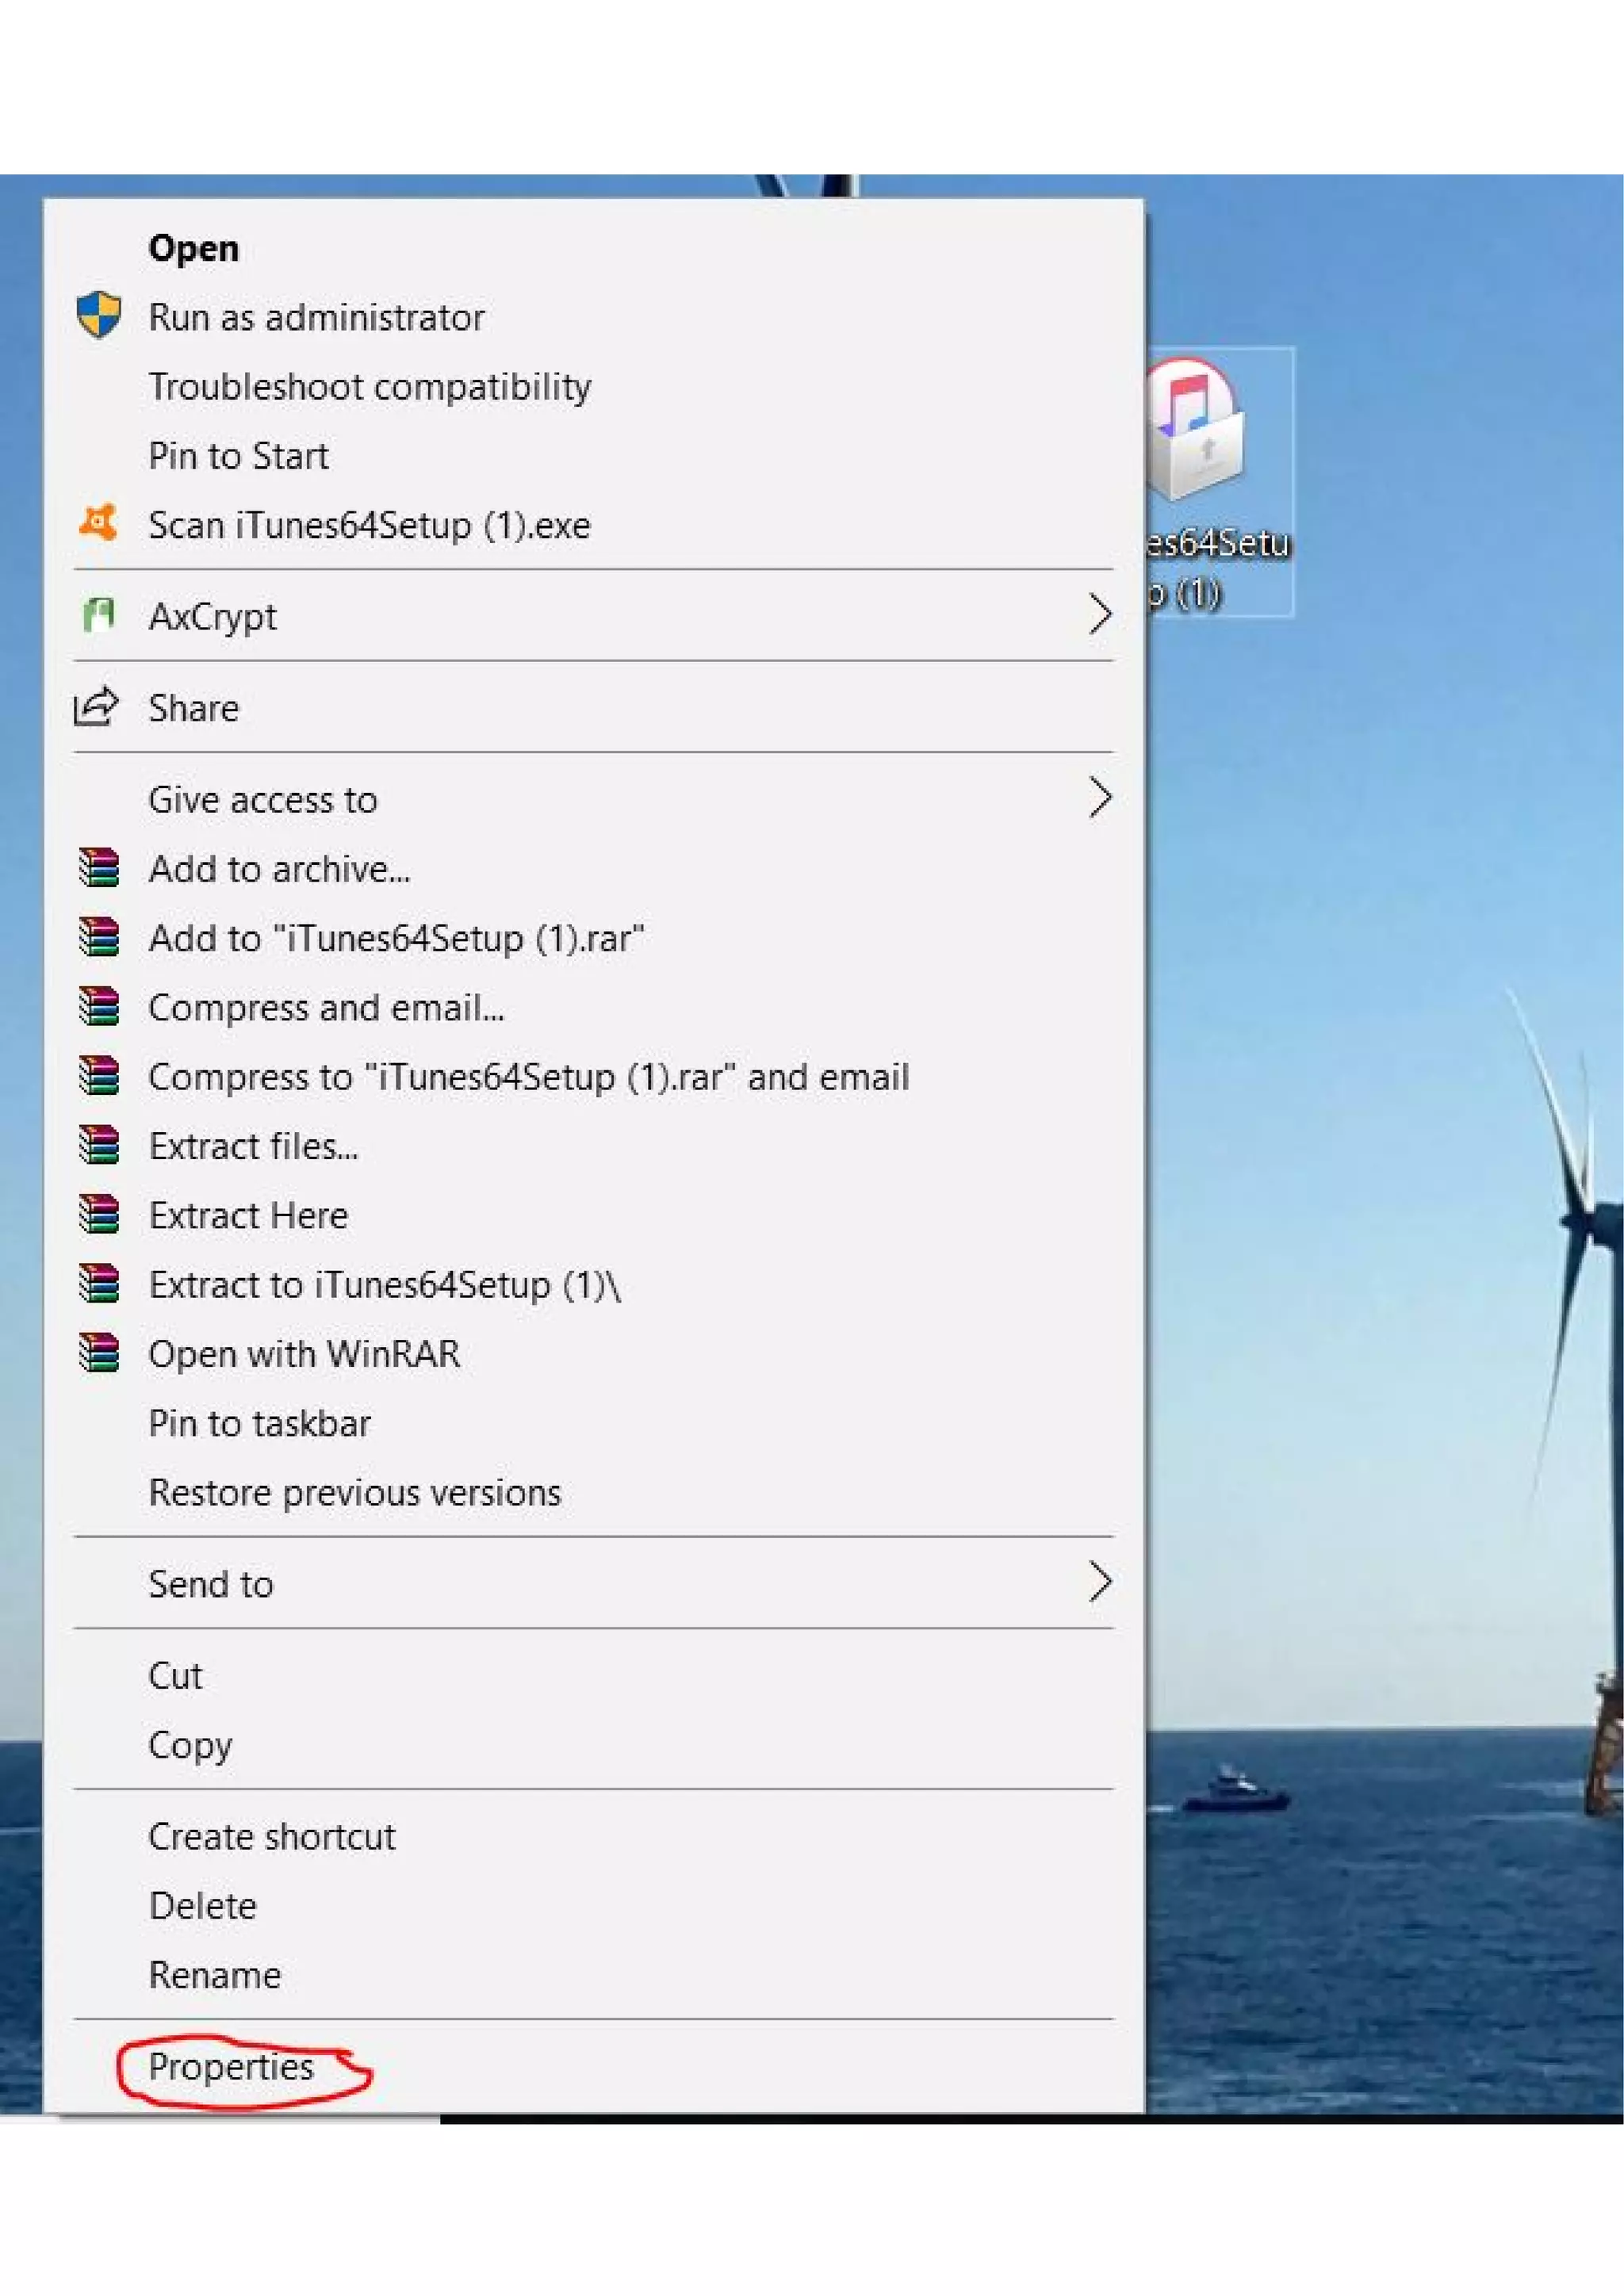Open Properties in the context menu
This screenshot has width=1624, height=2296.
coord(231,2067)
